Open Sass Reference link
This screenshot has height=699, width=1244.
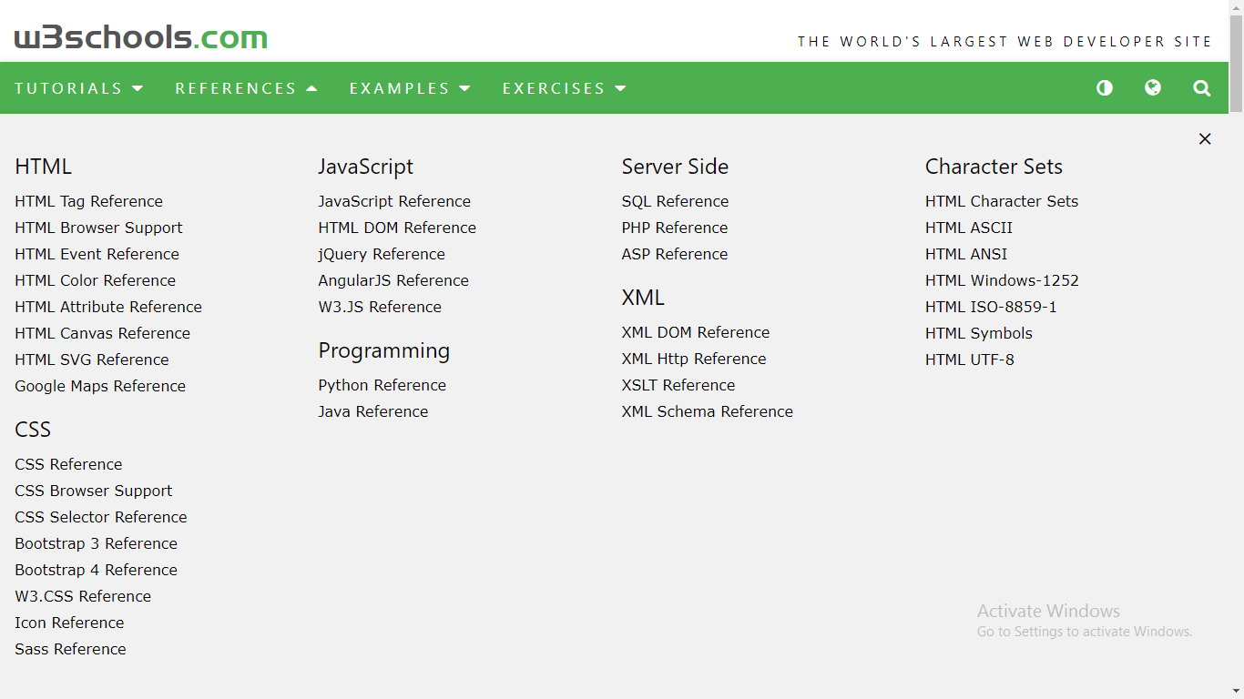pos(70,649)
